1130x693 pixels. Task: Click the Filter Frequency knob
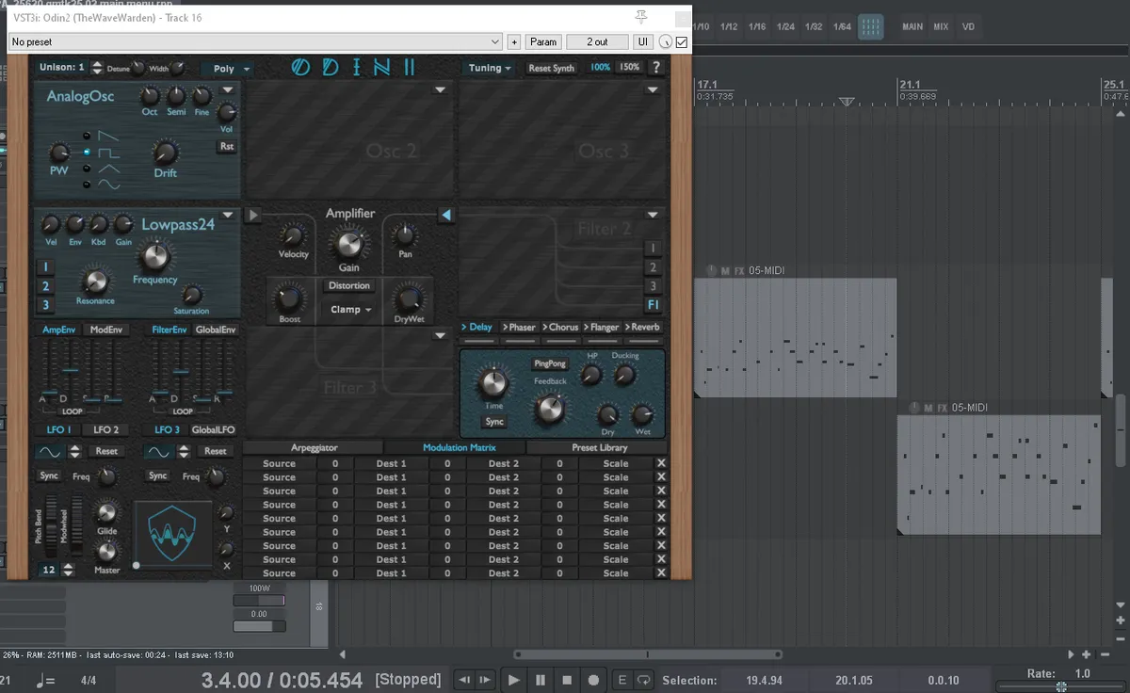[x=154, y=255]
